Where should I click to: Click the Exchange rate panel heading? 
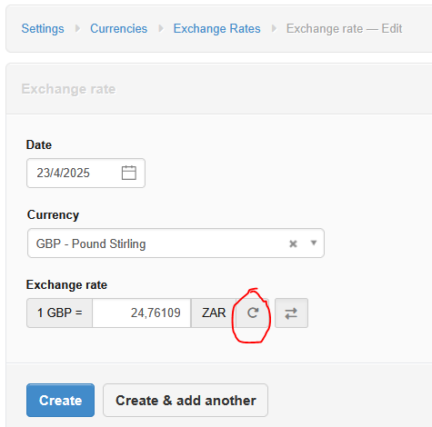[68, 89]
